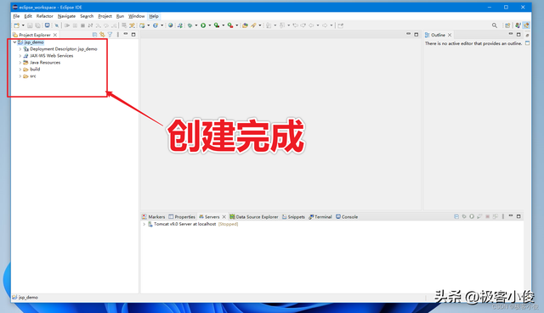
Task: Open the File menu
Action: pyautogui.click(x=16, y=16)
